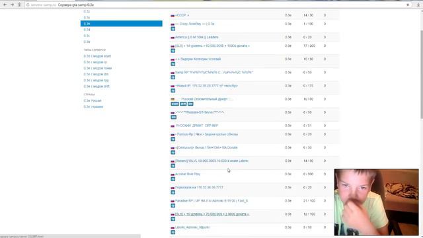Click rp tag under Переехали на server

pos(173,192)
